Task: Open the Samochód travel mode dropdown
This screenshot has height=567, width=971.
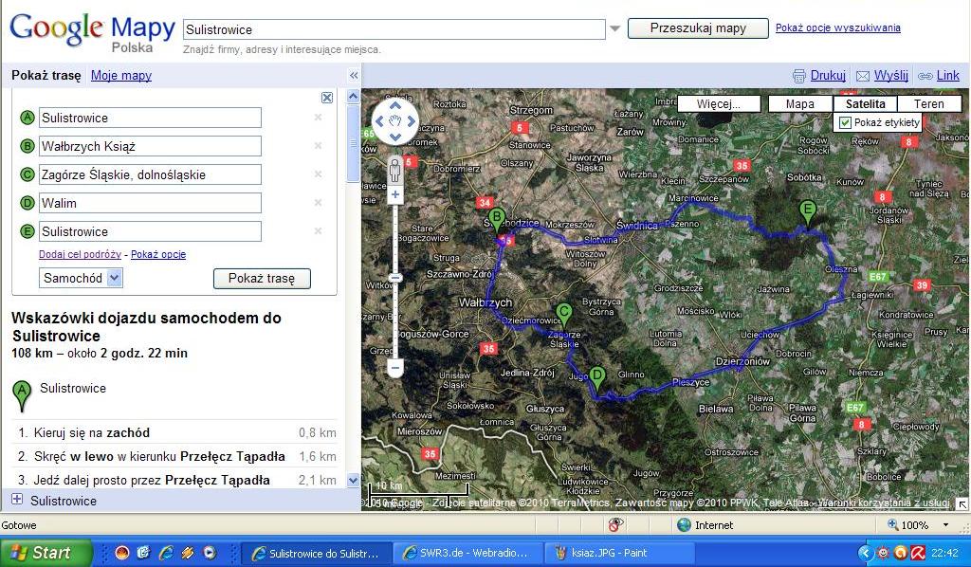Action: coord(115,278)
